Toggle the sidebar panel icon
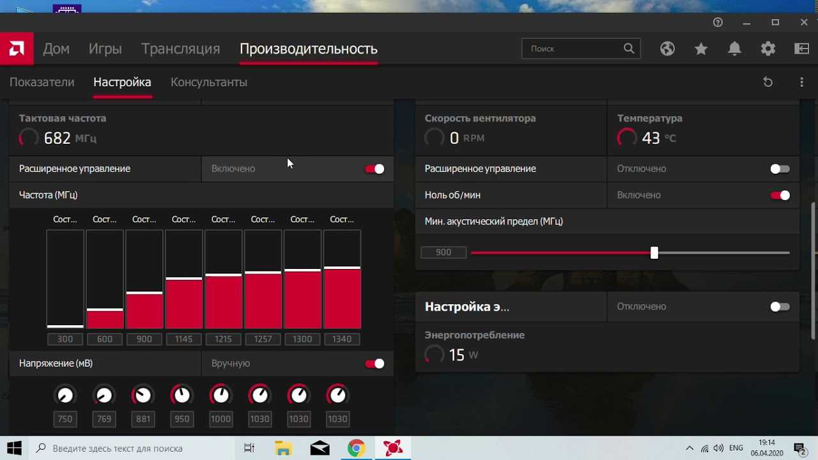This screenshot has height=460, width=818. (801, 49)
